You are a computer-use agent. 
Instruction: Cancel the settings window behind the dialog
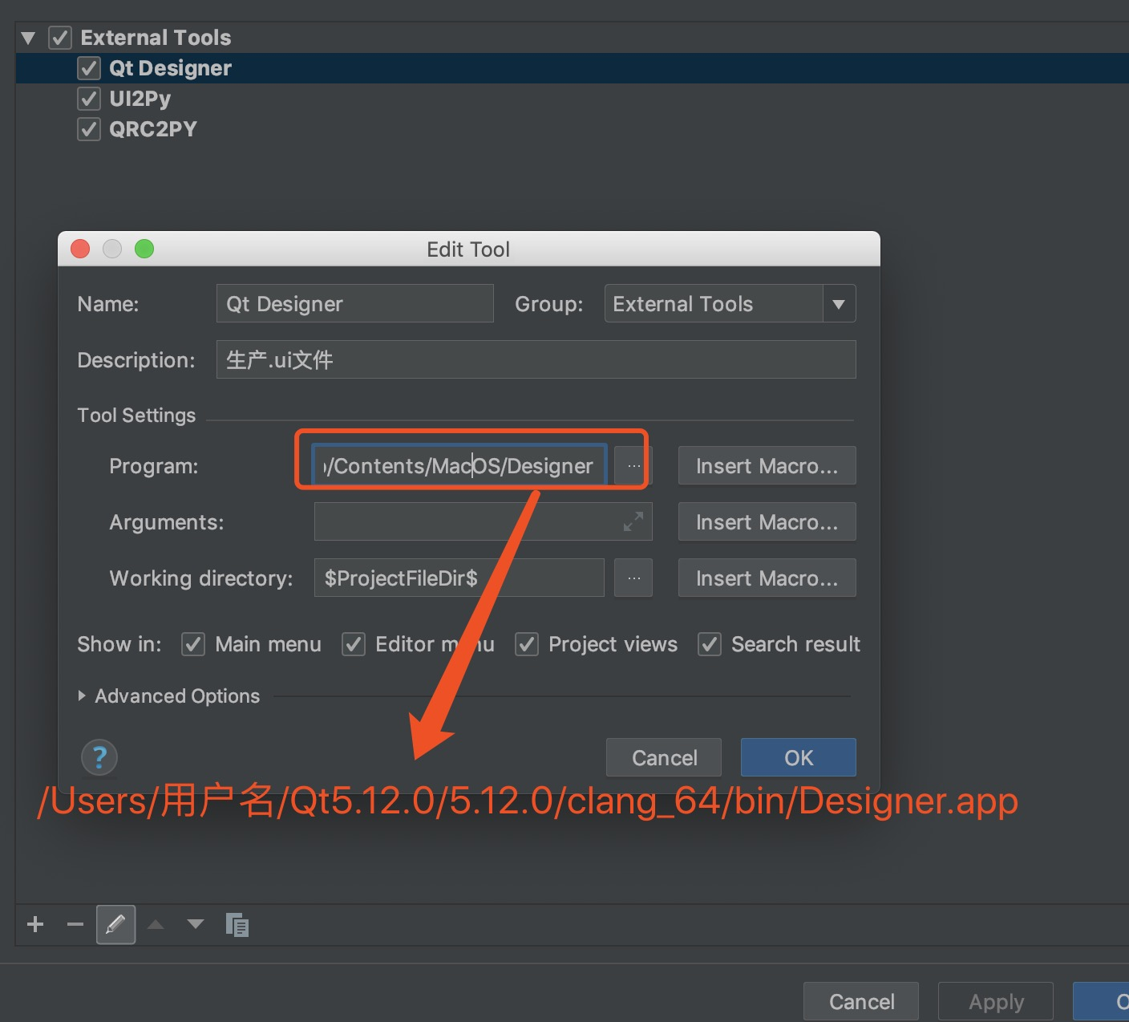(861, 1002)
